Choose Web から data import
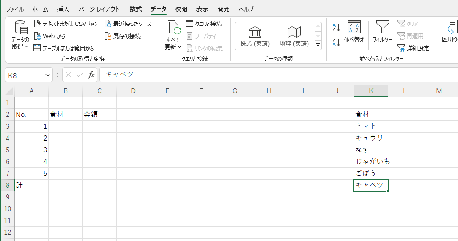This screenshot has height=241, width=458. 50,36
